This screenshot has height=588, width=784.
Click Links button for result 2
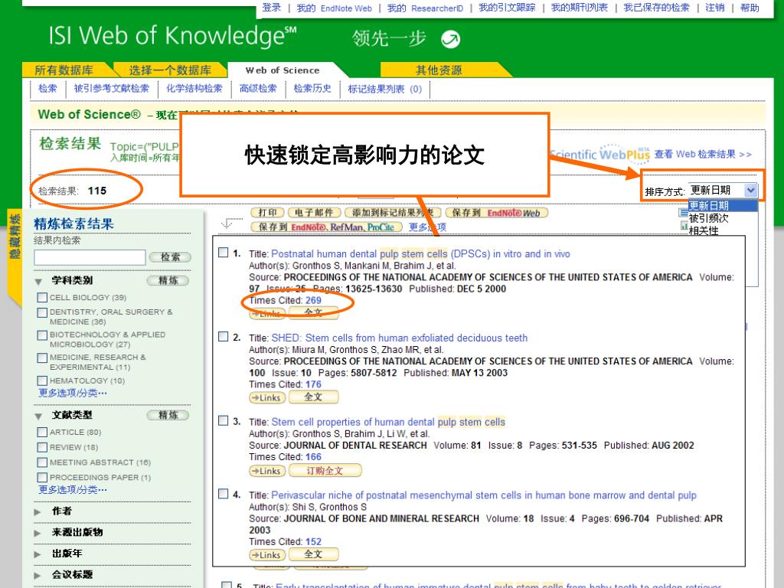(267, 397)
